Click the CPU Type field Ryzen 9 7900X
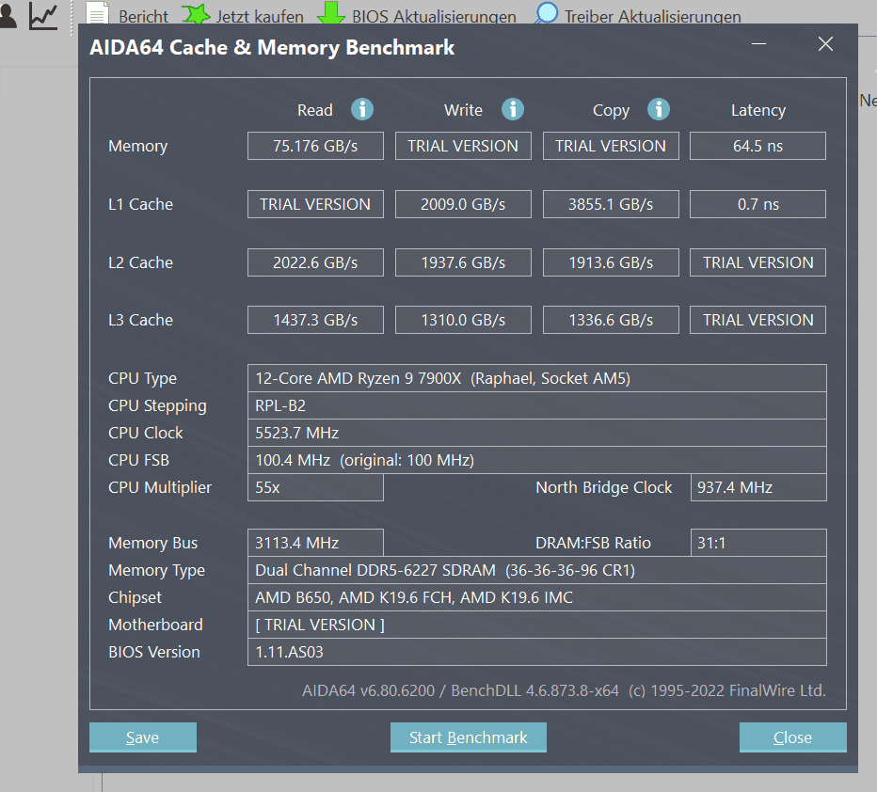 pos(537,378)
